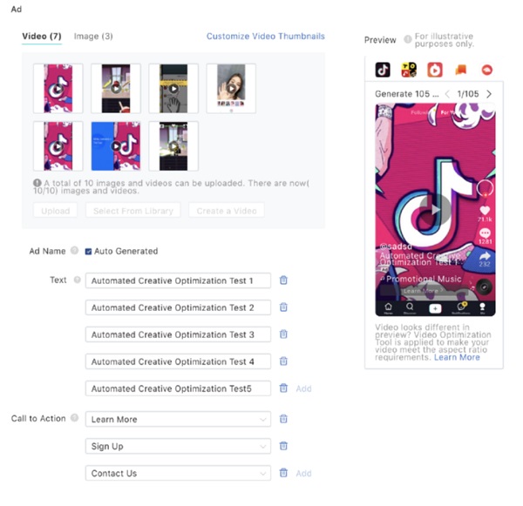The height and width of the screenshot is (506, 523).
Task: Expand the Sign Up call to action dropdown
Action: click(178, 446)
